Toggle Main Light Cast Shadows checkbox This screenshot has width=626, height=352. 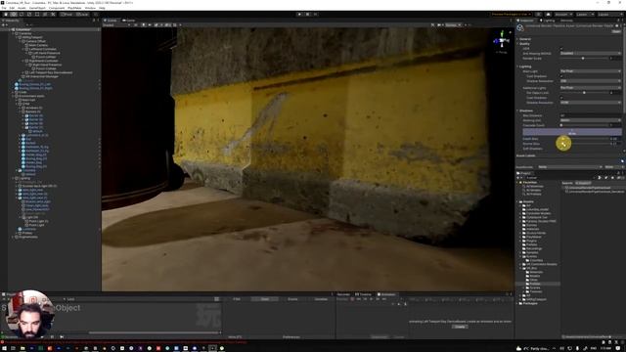point(561,76)
